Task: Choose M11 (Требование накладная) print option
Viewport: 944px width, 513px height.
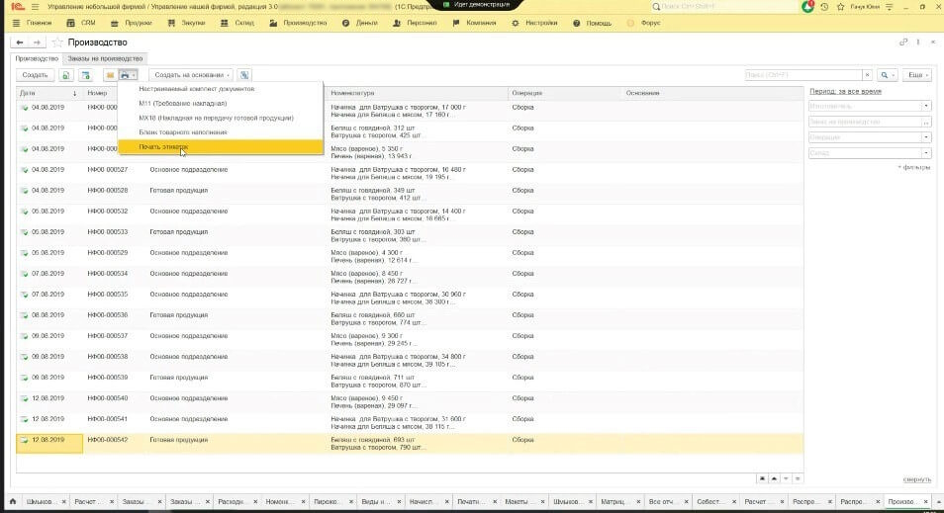Action: (183, 103)
